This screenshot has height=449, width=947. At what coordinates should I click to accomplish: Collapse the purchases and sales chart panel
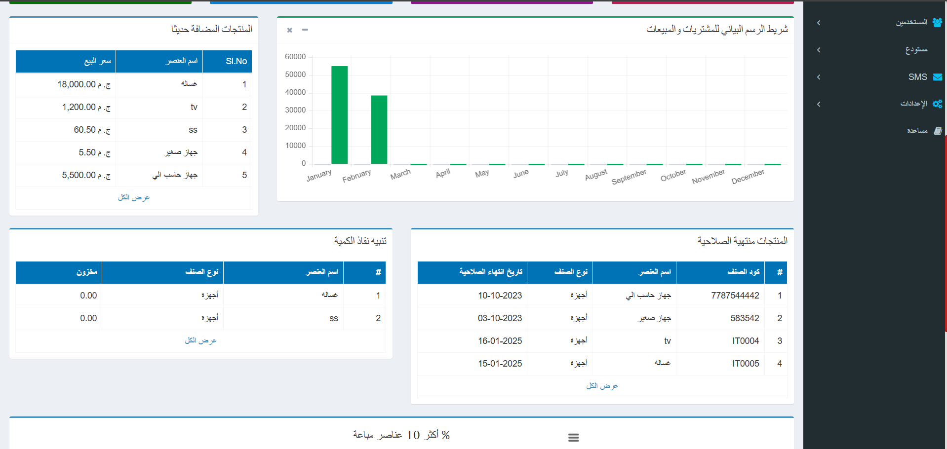point(305,30)
